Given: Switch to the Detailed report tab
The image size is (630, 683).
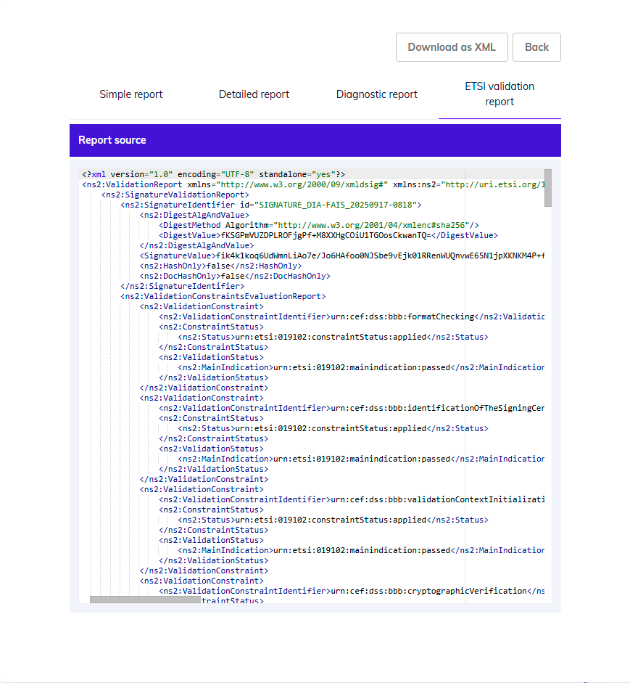Looking at the screenshot, I should pos(254,94).
